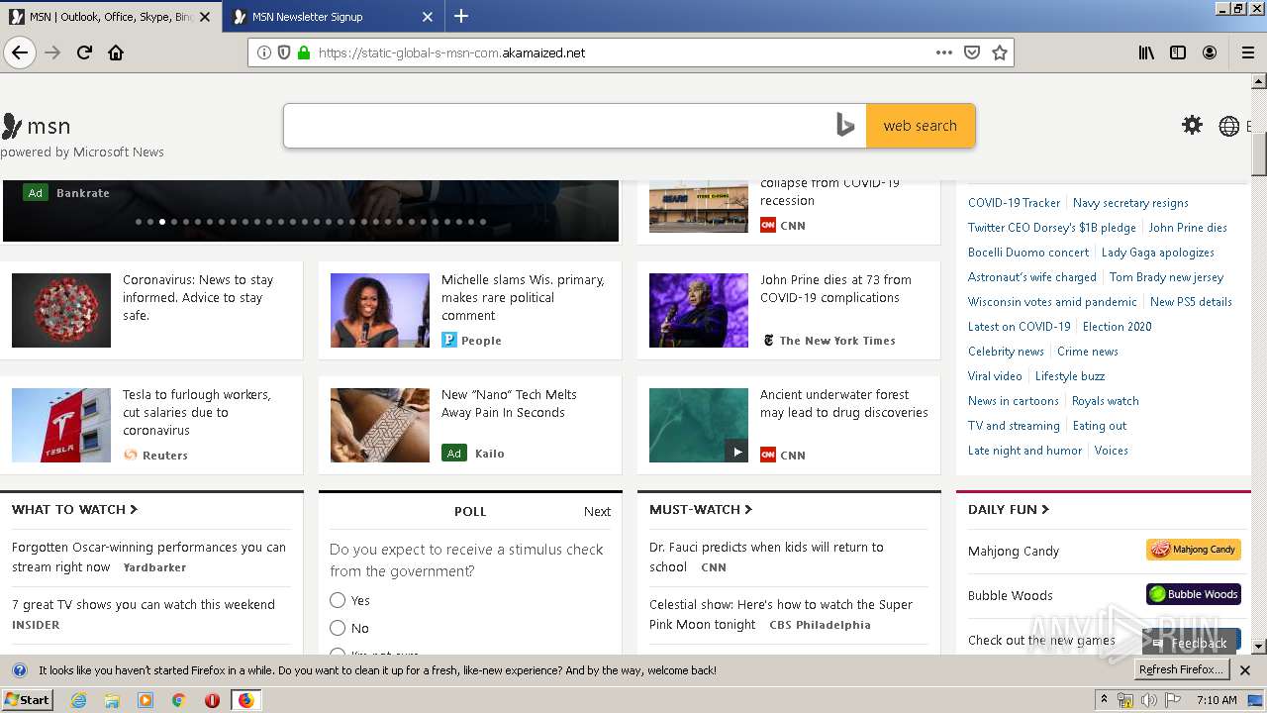1267x713 pixels.
Task: Click the Refresh Firefox button
Action: 1182,670
